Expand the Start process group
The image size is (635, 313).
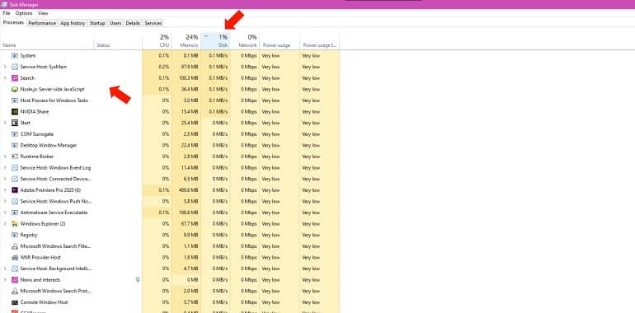(5, 123)
